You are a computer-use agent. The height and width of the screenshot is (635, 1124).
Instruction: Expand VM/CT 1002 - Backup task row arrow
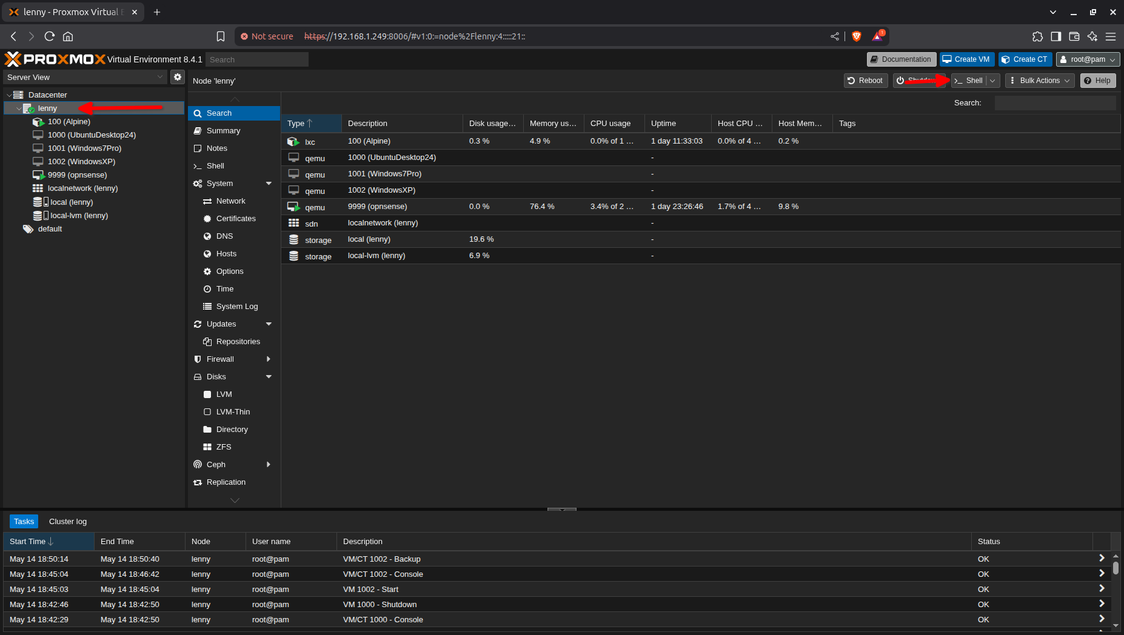click(x=1102, y=558)
